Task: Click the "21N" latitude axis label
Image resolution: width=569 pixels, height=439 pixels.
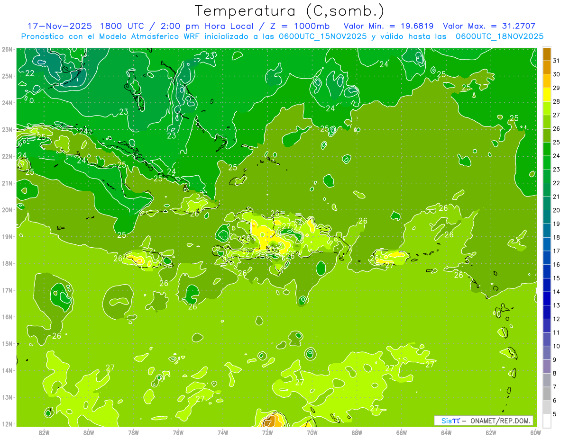Action: 7,183
